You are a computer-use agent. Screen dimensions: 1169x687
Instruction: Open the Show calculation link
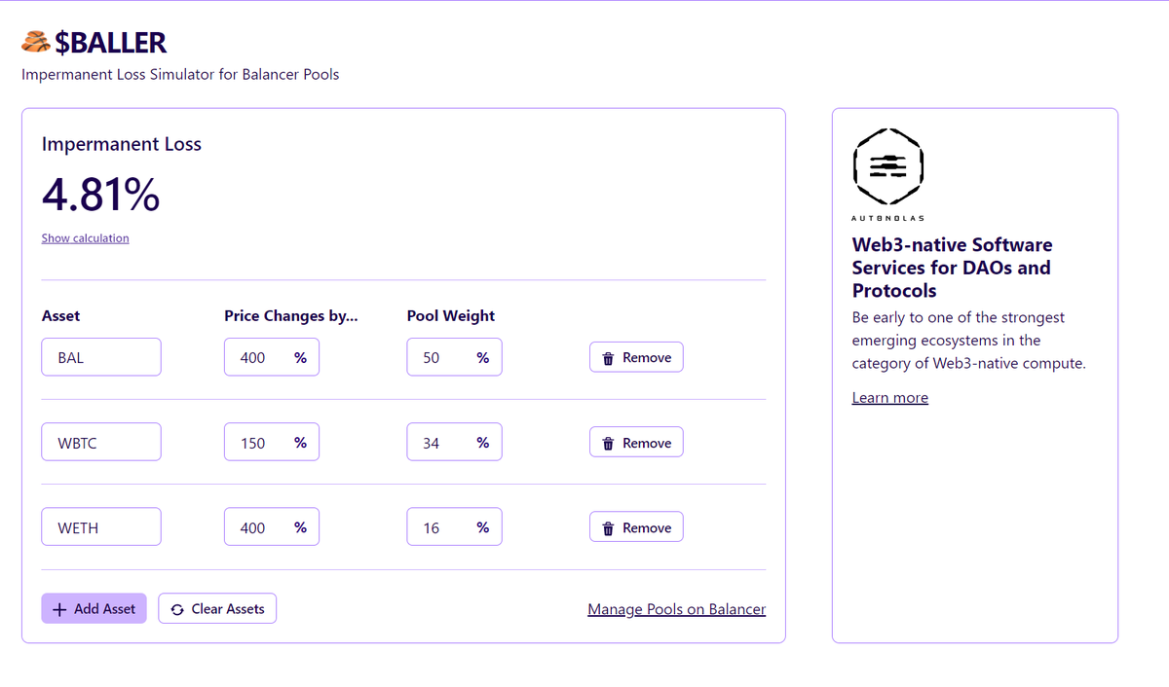pos(85,238)
